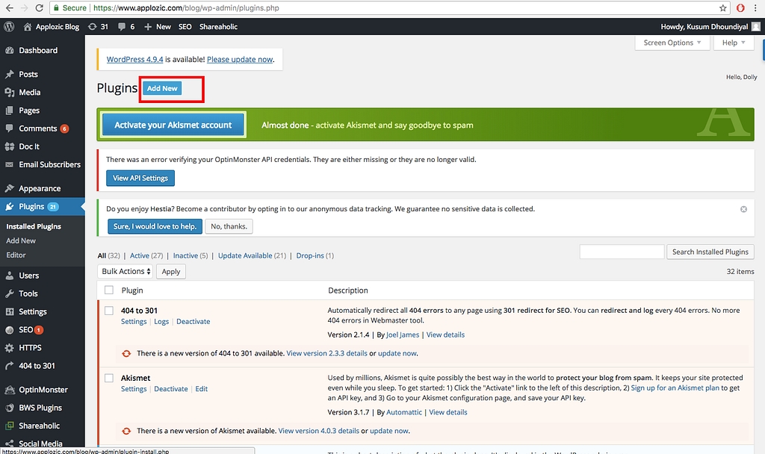
Task: Bookmark page with the star icon
Action: point(723,7)
